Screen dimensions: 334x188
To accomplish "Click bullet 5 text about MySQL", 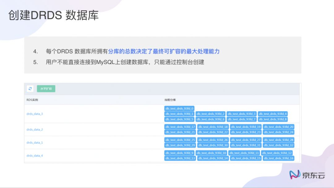I will (x=125, y=62).
